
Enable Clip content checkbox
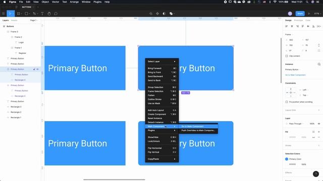click(x=287, y=56)
